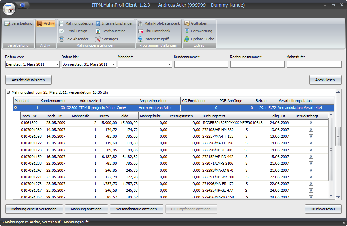347x226 pixels.
Task: Click the Mahnungsdesign document icon
Action: [x=61, y=23]
